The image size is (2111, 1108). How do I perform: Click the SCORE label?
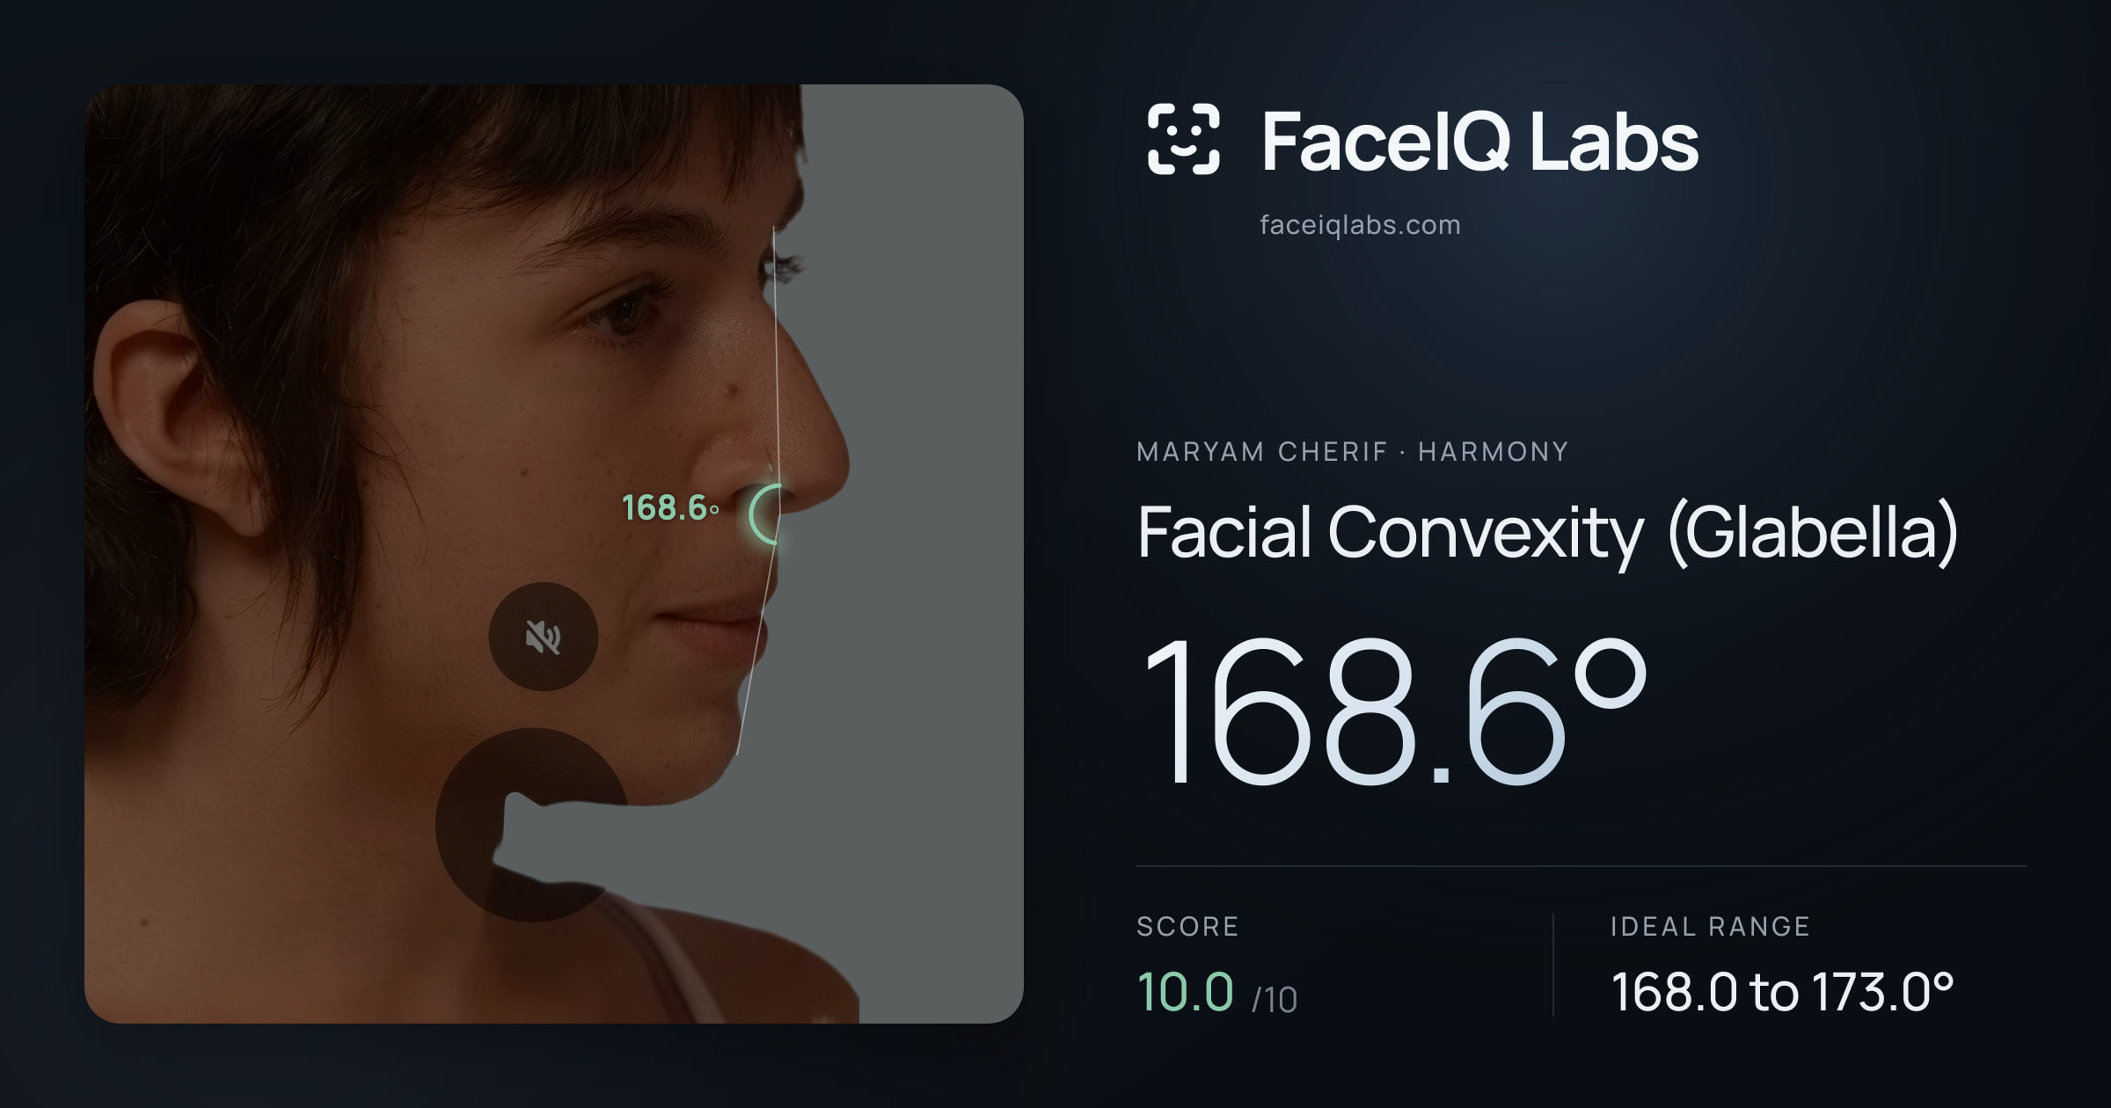(x=1187, y=927)
